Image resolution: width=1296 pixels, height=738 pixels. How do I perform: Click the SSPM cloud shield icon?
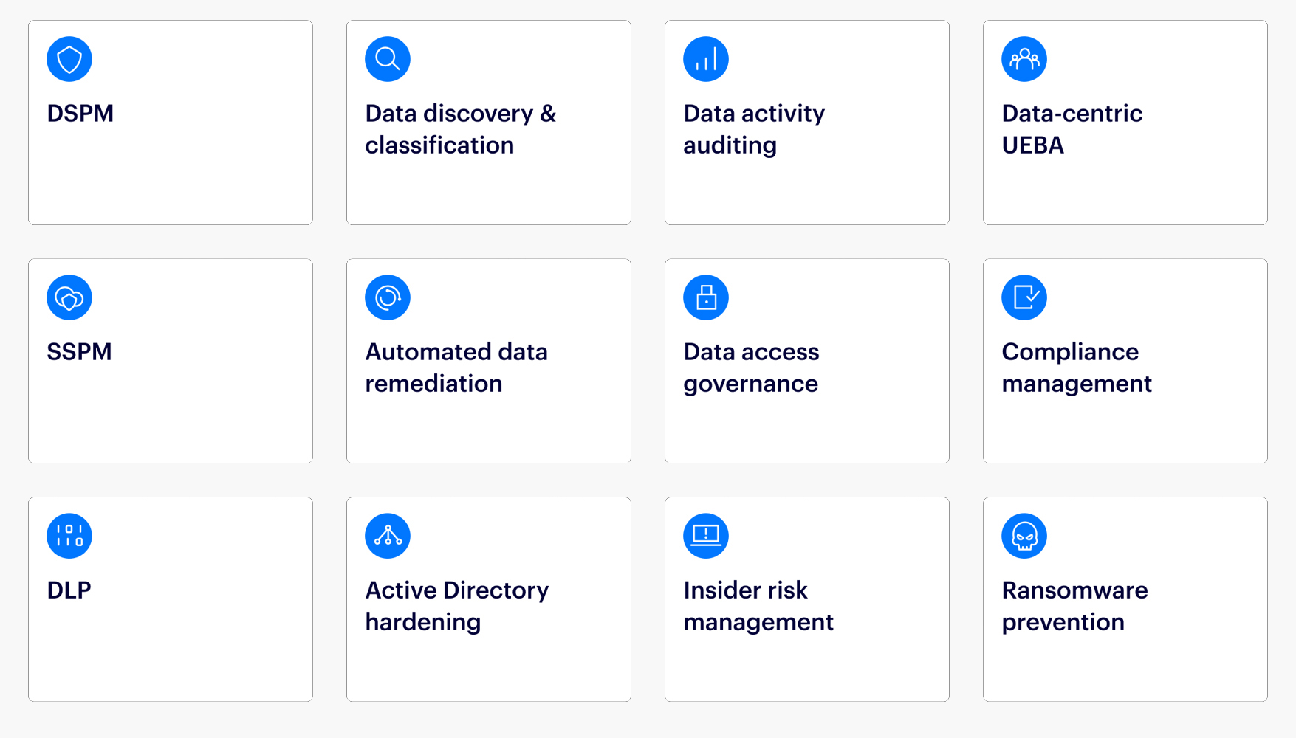[69, 297]
